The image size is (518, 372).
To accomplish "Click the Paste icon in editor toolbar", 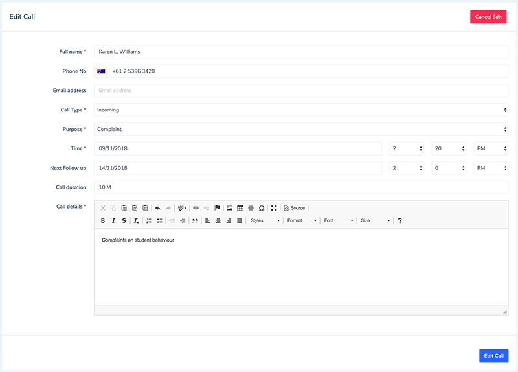I will (x=124, y=208).
